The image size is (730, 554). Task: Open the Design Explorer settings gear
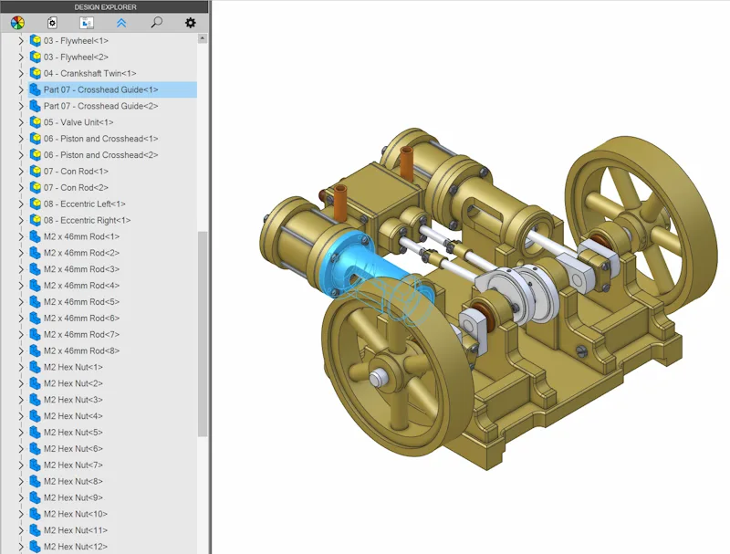pos(191,23)
